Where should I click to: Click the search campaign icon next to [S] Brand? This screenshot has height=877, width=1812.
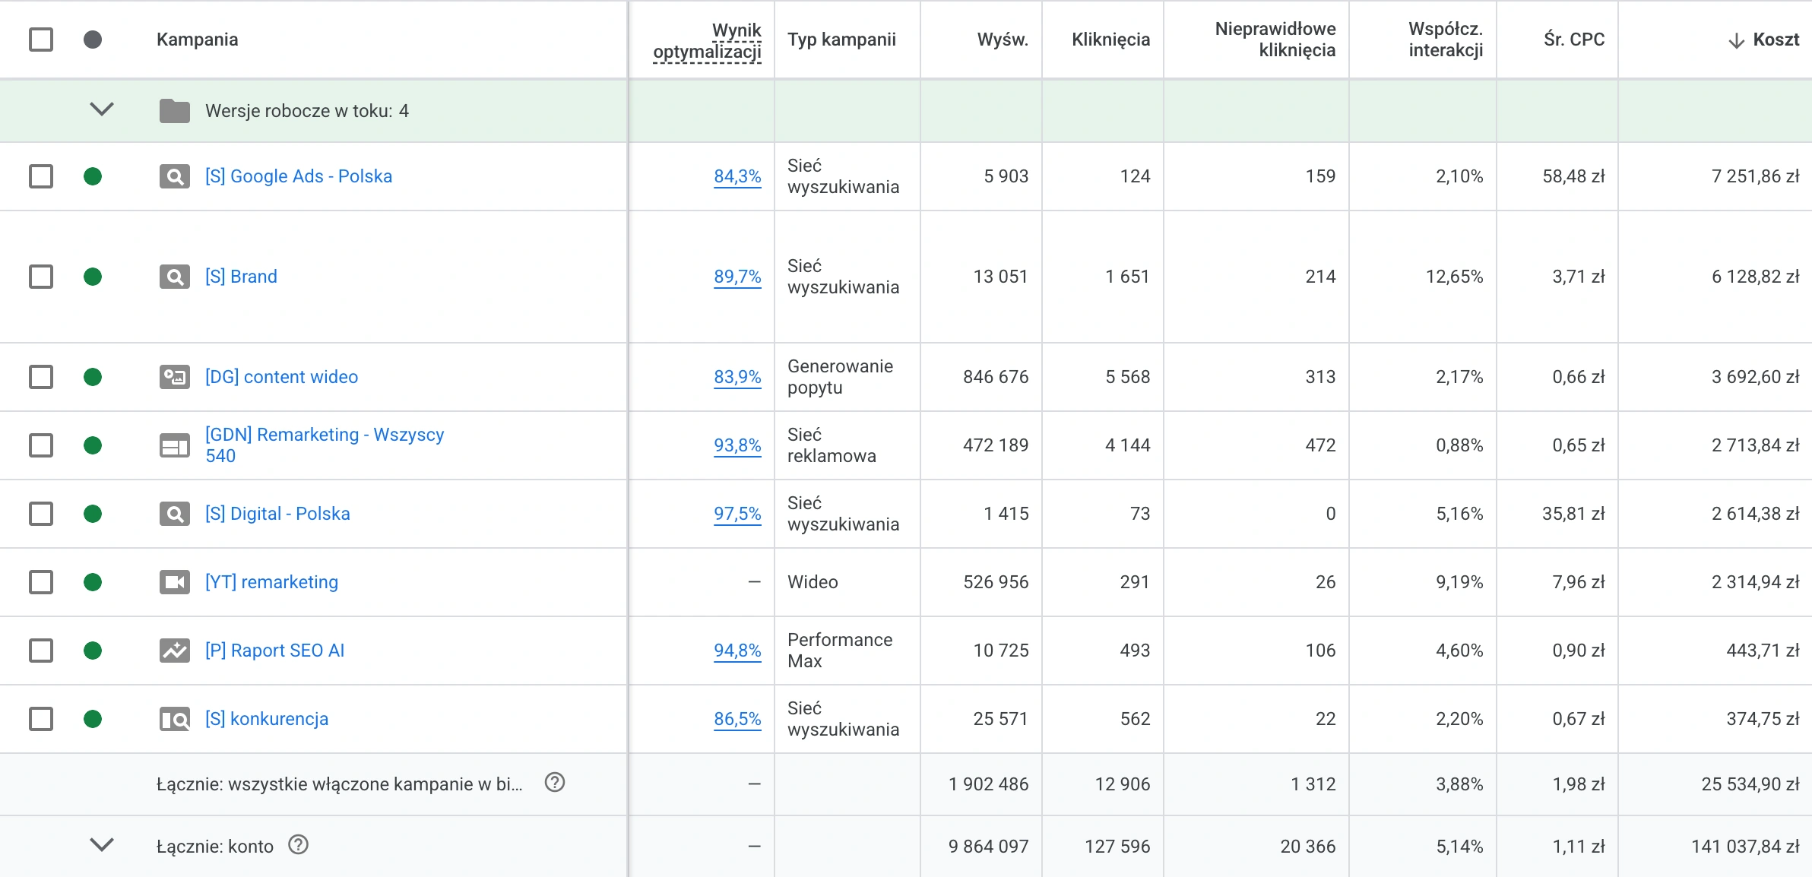pyautogui.click(x=175, y=277)
